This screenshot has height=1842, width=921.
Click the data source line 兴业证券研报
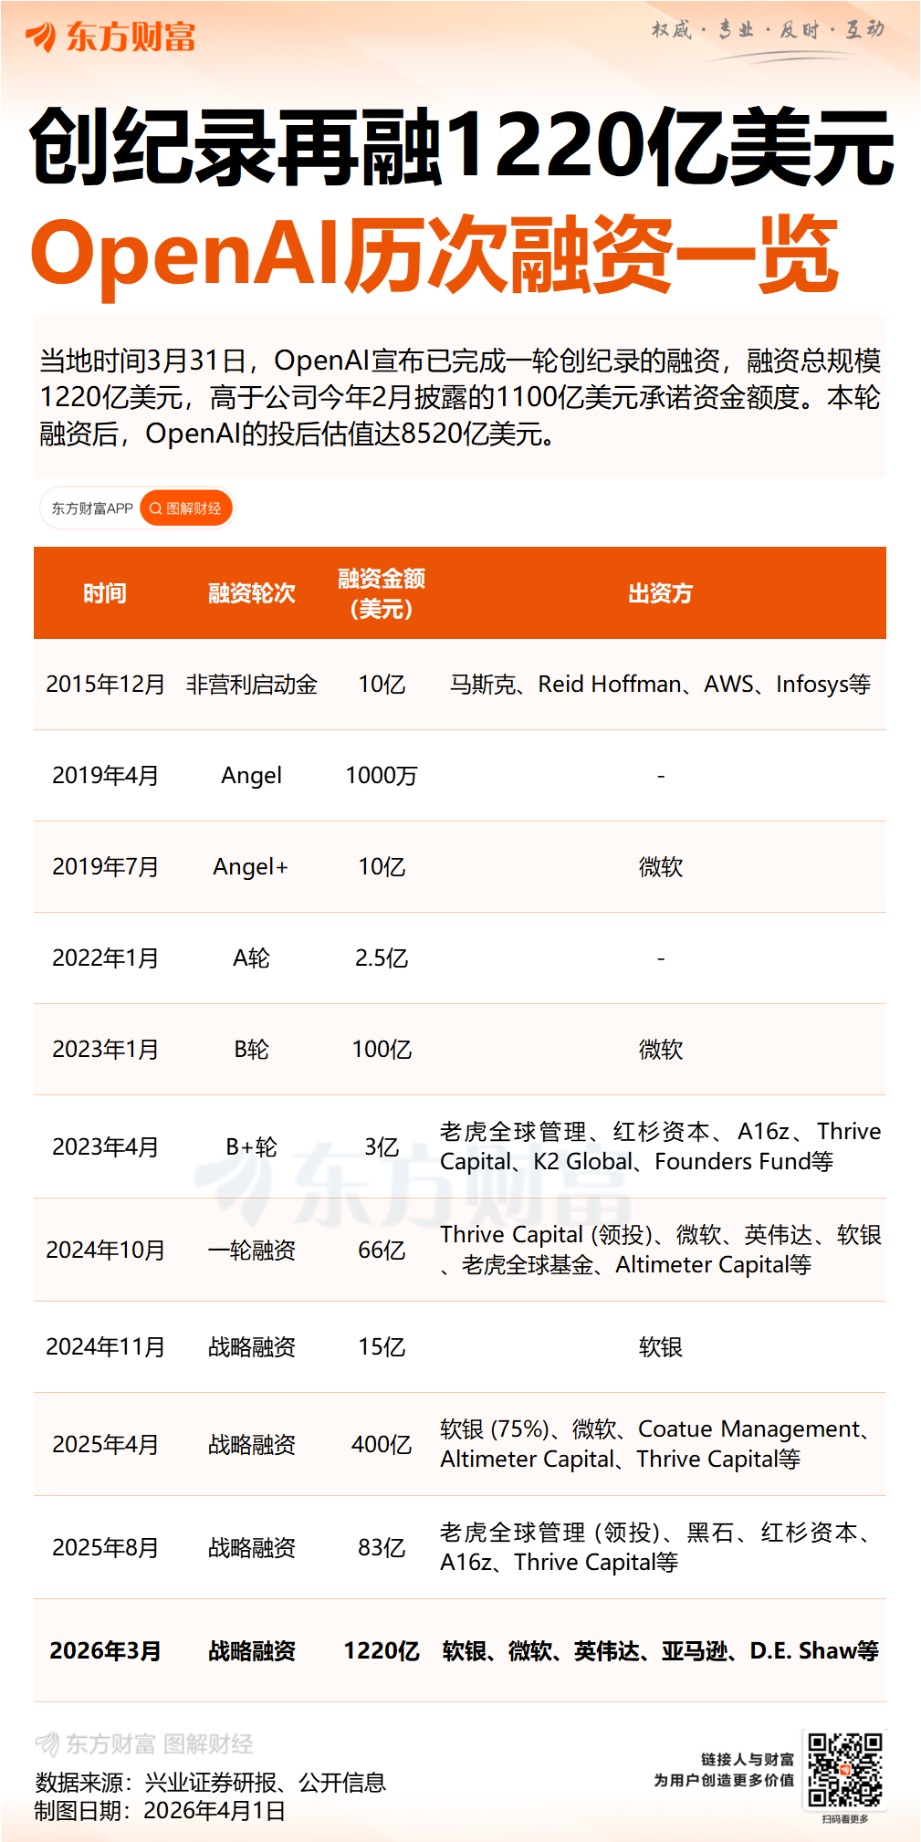[x=211, y=1782]
